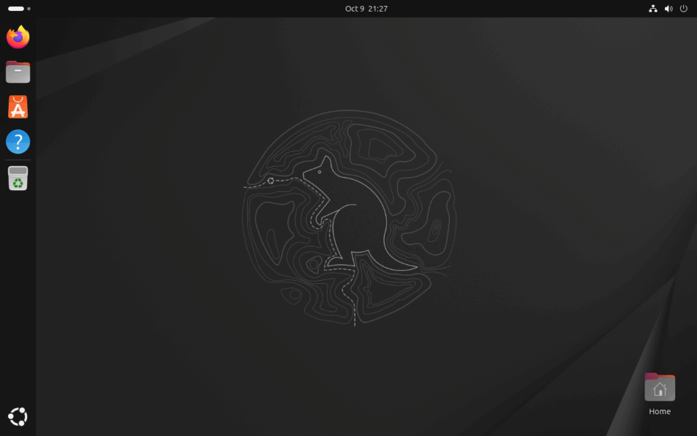Click the Ubuntu logo Show Apps button
697x436 pixels.
[18, 416]
